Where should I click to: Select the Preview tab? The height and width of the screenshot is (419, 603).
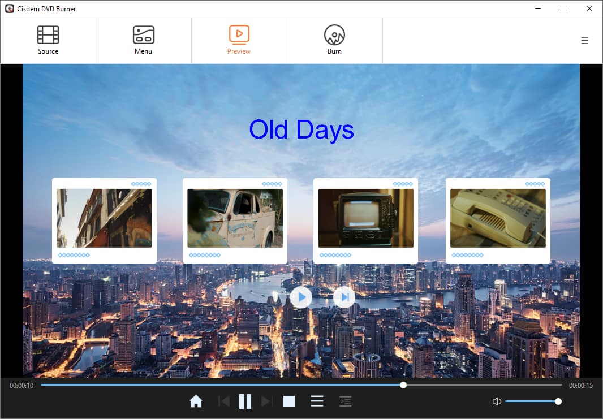(x=239, y=41)
